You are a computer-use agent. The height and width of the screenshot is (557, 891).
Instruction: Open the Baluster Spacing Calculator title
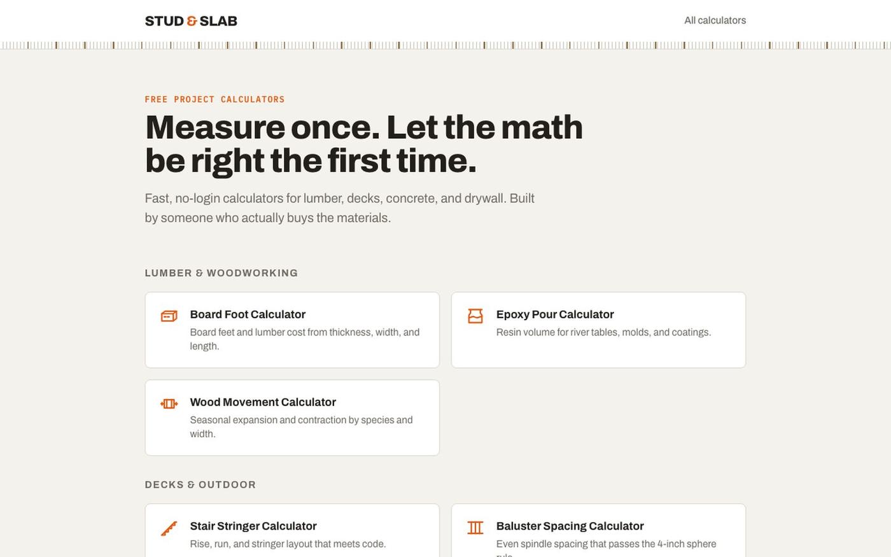[x=570, y=526]
